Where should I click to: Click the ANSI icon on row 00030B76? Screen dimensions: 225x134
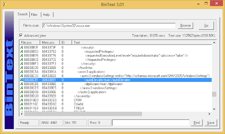click(x=21, y=56)
